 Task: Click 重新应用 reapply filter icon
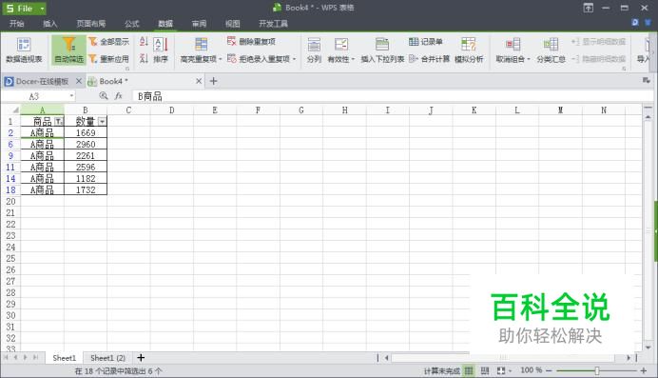(x=108, y=59)
